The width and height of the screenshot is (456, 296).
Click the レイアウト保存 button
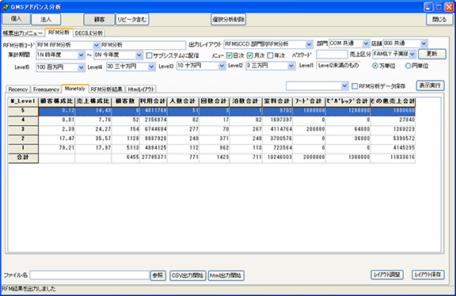click(x=427, y=275)
